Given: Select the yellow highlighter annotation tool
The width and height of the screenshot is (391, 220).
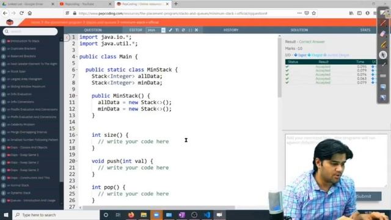Looking at the screenshot, I should [x=383, y=45].
